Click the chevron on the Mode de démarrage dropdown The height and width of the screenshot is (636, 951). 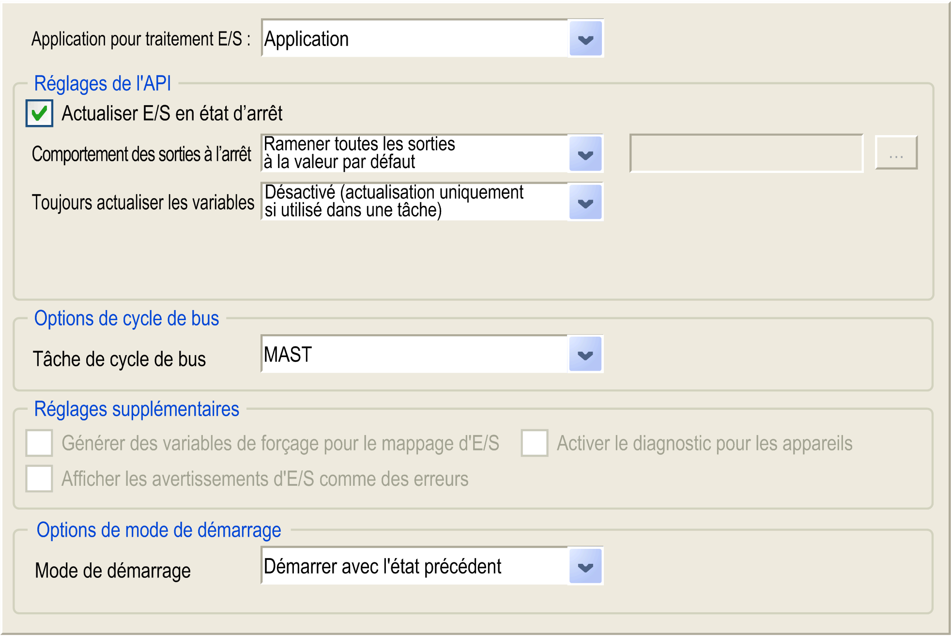[586, 566]
